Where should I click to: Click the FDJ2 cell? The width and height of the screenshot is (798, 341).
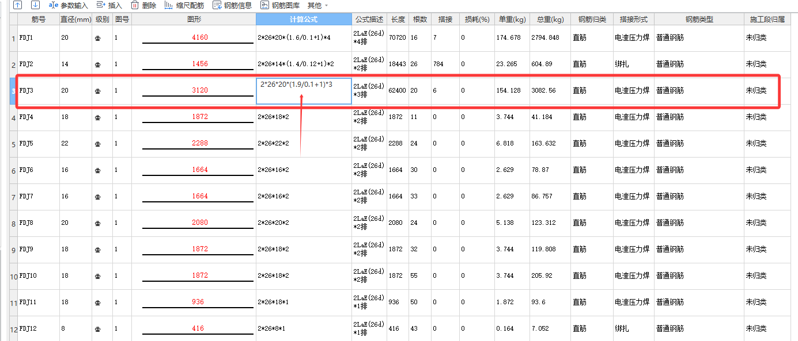coord(39,64)
